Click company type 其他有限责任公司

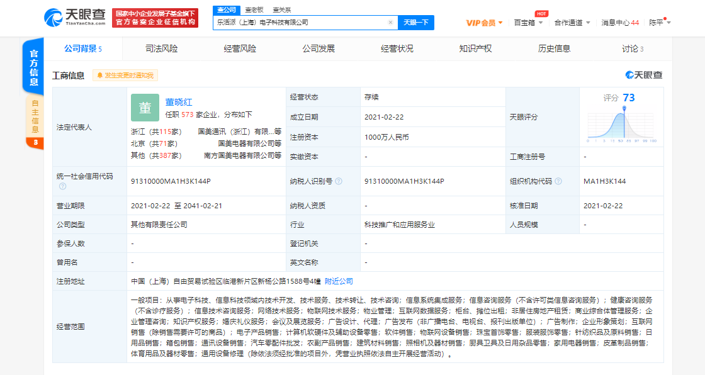pyautogui.click(x=159, y=225)
